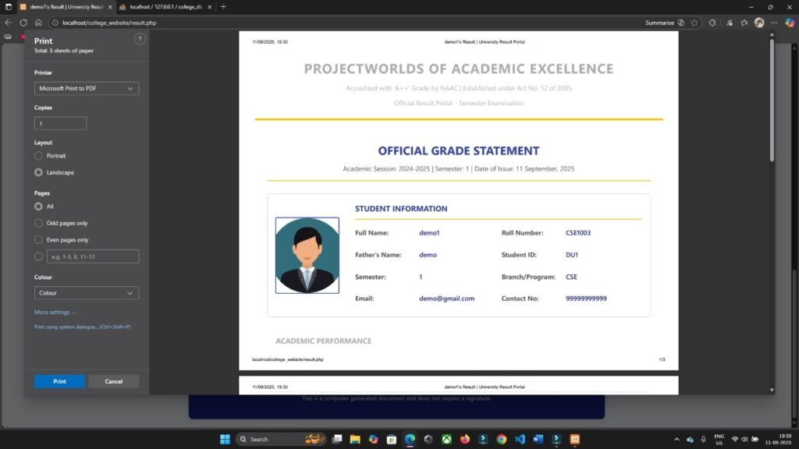Open Copilot in the browser toolbar
The image size is (799, 449).
[x=789, y=23]
